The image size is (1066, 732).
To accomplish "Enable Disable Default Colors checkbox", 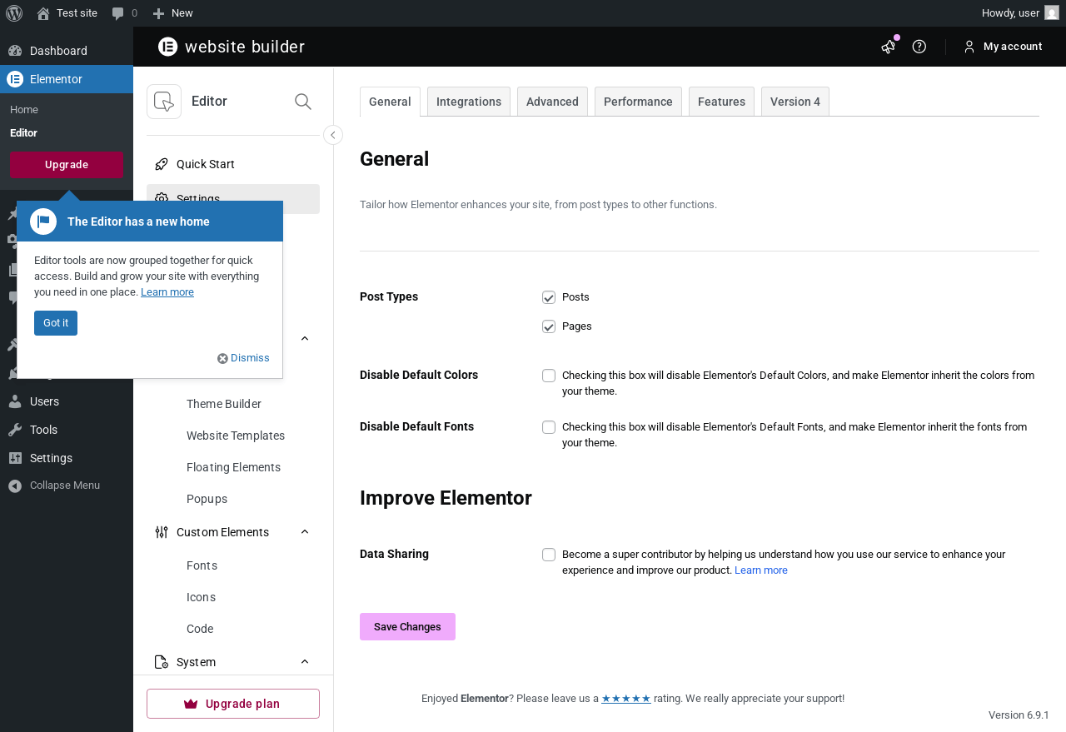I will 549,376.
